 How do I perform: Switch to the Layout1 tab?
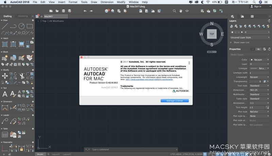coord(56,154)
